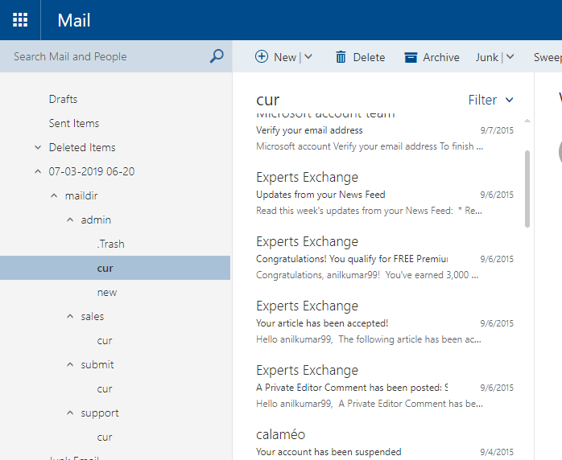Open the cur folder under support
This screenshot has height=460, width=562.
tap(105, 437)
